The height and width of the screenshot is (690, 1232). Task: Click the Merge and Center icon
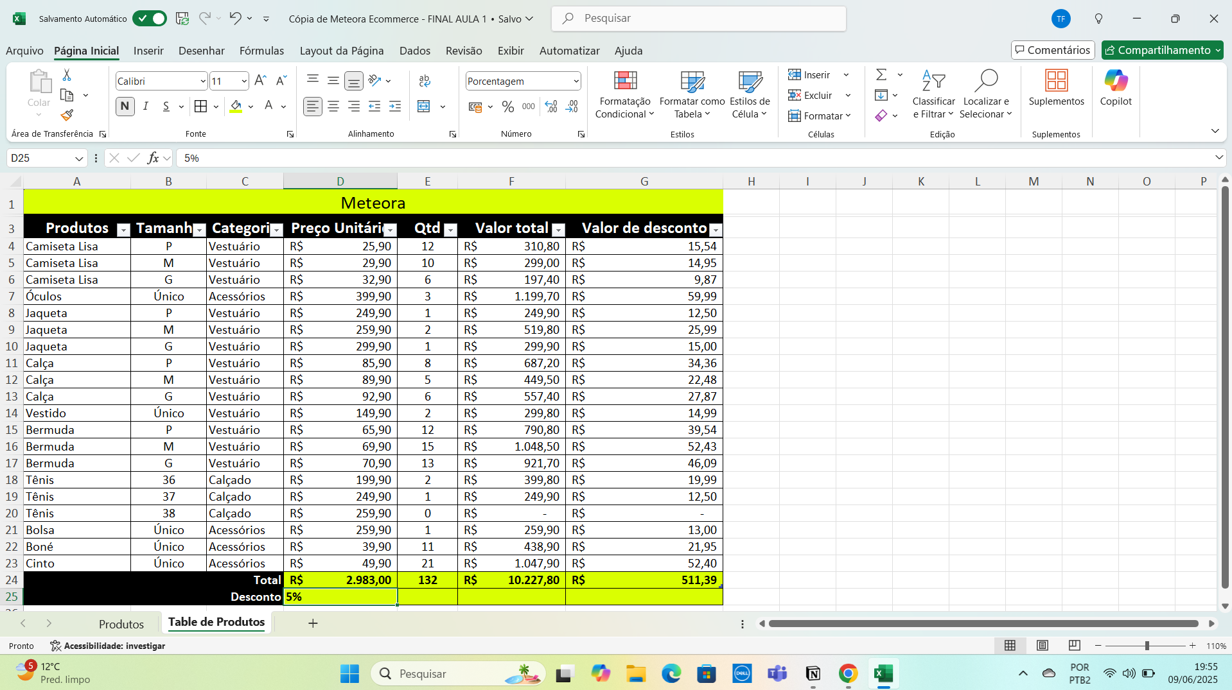coord(424,107)
